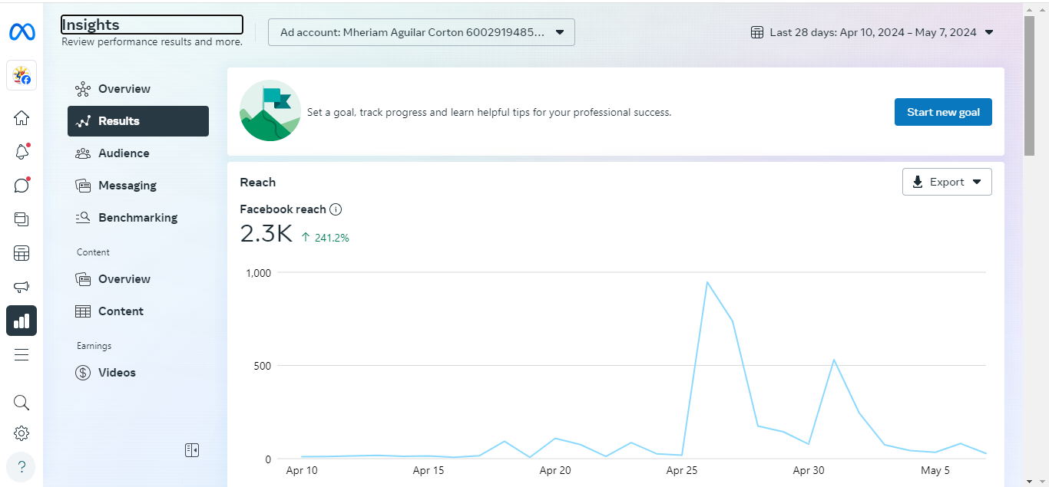Expand the Export dropdown
1049x487 pixels.
[x=947, y=182]
